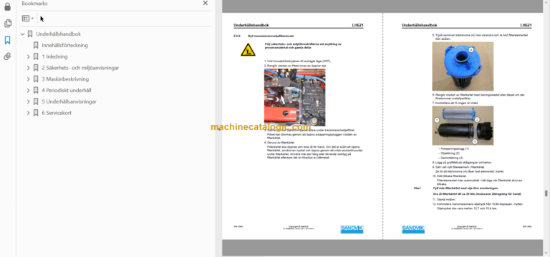The height and width of the screenshot is (257, 550).
Task: Click bookmark icon beside 4 Periodiskt underhåll
Action: (36, 90)
